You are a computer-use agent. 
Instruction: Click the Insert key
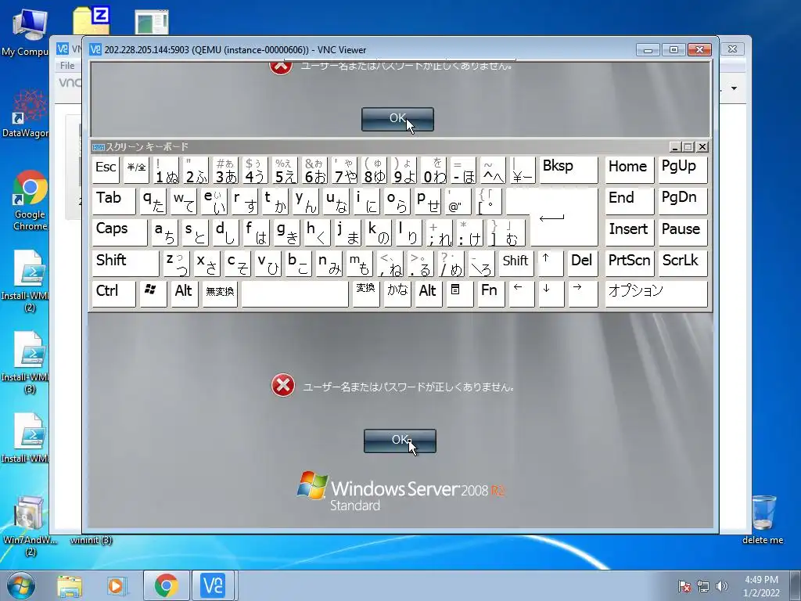629,232
